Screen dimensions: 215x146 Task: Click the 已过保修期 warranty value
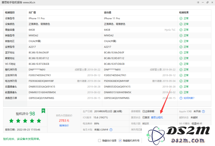(148, 111)
